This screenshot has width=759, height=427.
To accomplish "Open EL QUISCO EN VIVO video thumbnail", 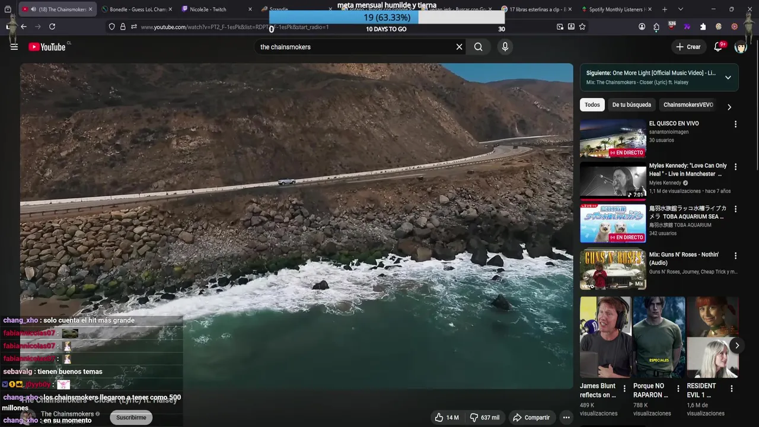I will pos(613,138).
